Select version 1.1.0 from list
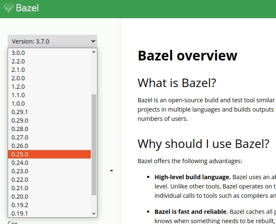Image resolution: width=276 pixels, height=224 pixels. point(49,95)
